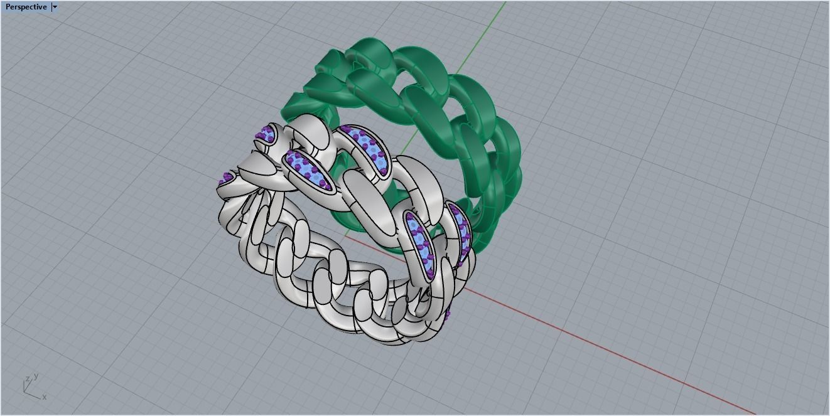Open the Perspective viewport dropdown arrow

point(55,7)
